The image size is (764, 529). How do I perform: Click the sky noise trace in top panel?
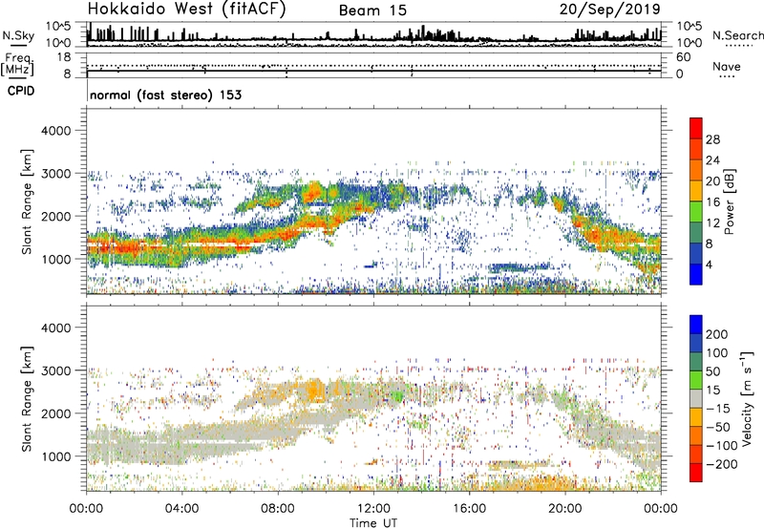373,35
